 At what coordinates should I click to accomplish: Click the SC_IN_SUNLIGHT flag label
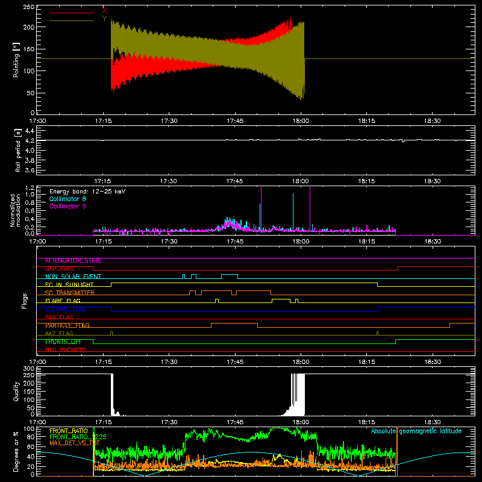click(x=69, y=284)
